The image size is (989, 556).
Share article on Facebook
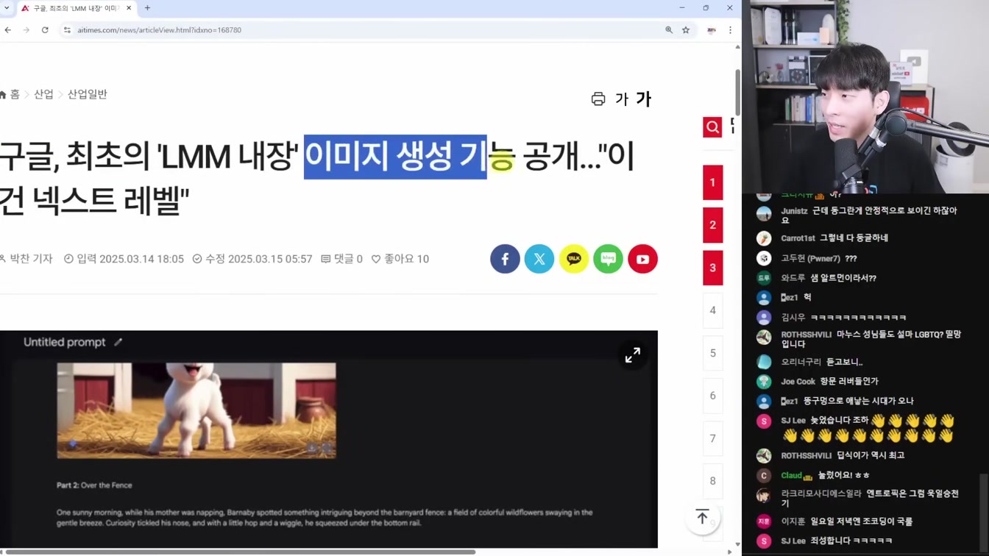tap(505, 259)
